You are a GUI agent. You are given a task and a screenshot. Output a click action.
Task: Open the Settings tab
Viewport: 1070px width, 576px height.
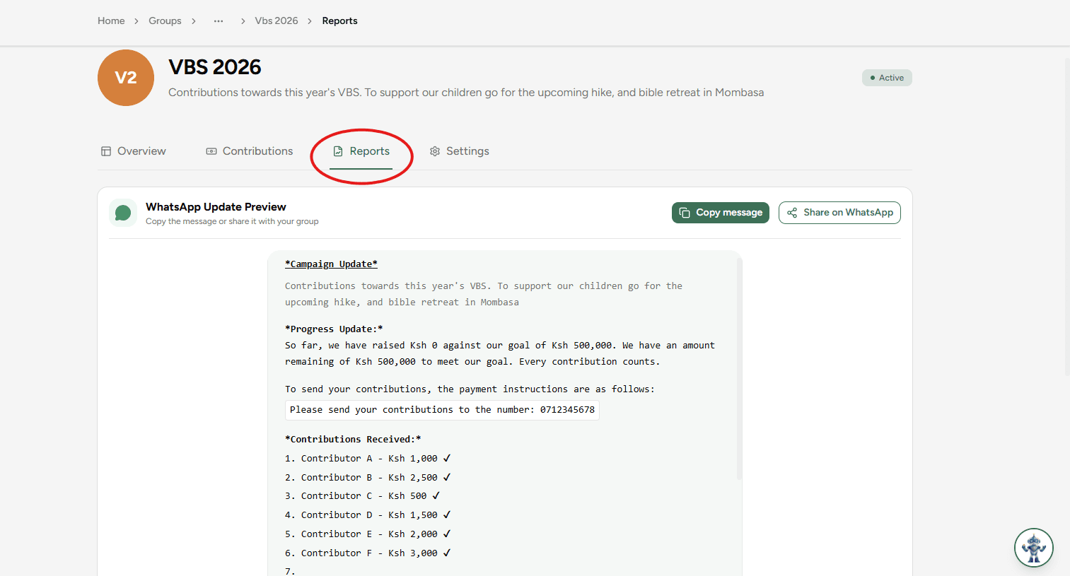pos(460,151)
